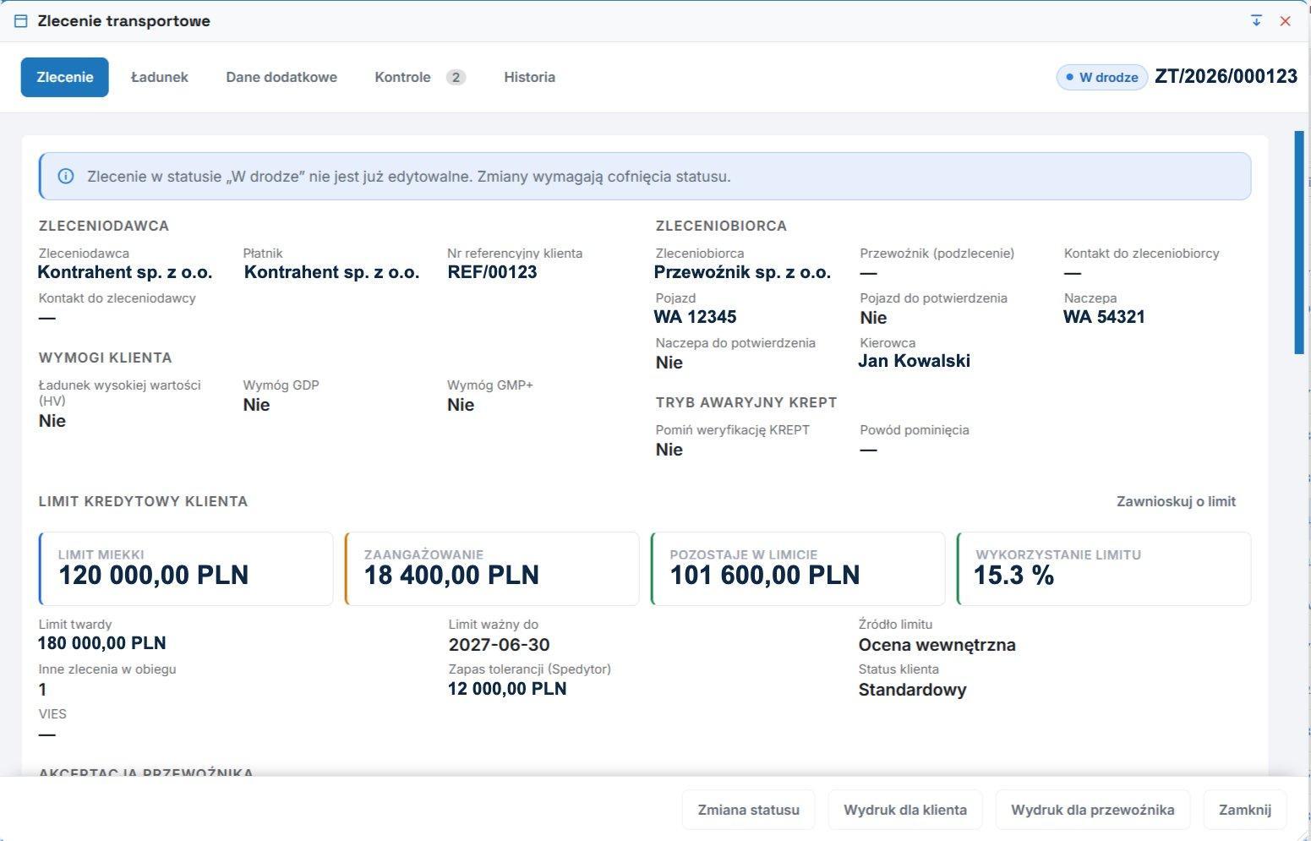Click Wydruk dla klienta
The image size is (1311, 841).
[x=905, y=810]
